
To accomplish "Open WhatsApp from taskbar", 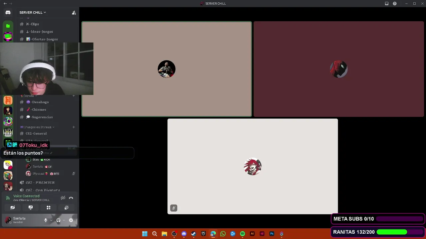I will coord(223,234).
